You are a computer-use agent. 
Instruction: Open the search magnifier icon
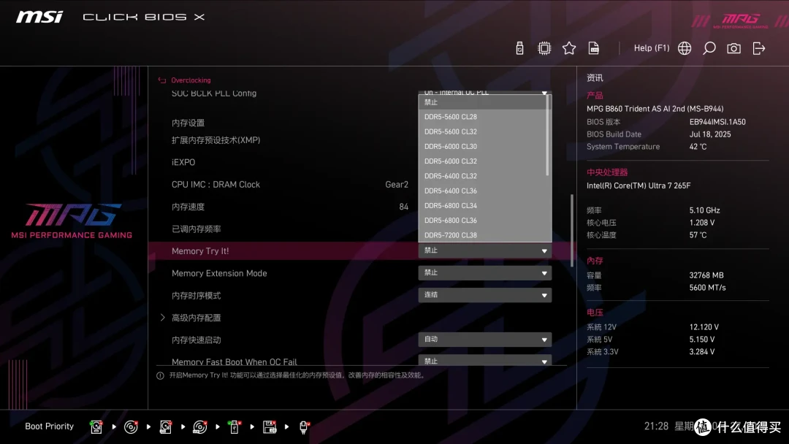pyautogui.click(x=709, y=48)
